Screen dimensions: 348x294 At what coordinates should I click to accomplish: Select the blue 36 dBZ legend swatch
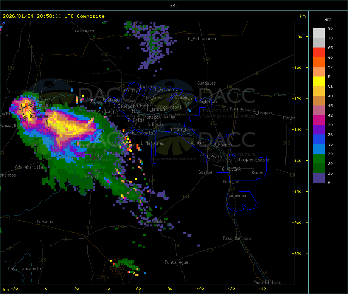319,139
